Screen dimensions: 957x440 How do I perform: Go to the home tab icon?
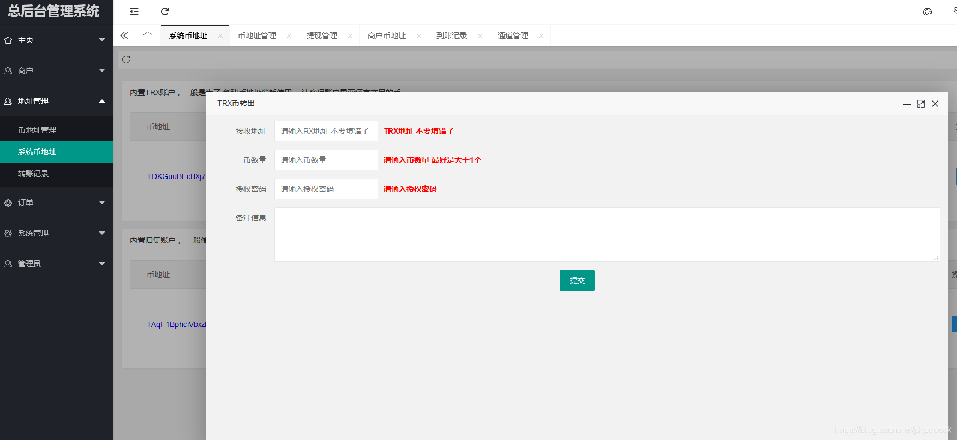pos(148,35)
